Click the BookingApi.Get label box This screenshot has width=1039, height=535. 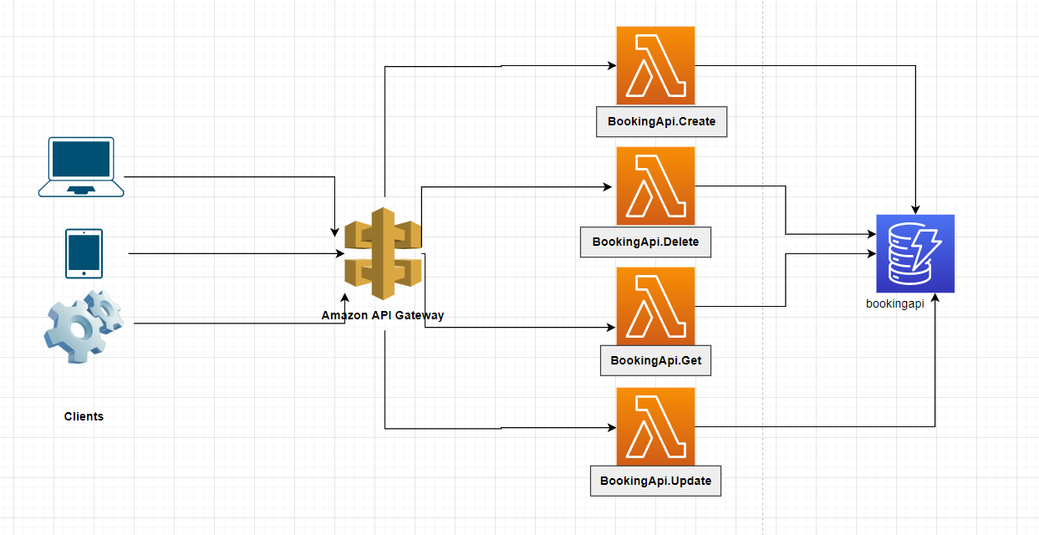(655, 360)
